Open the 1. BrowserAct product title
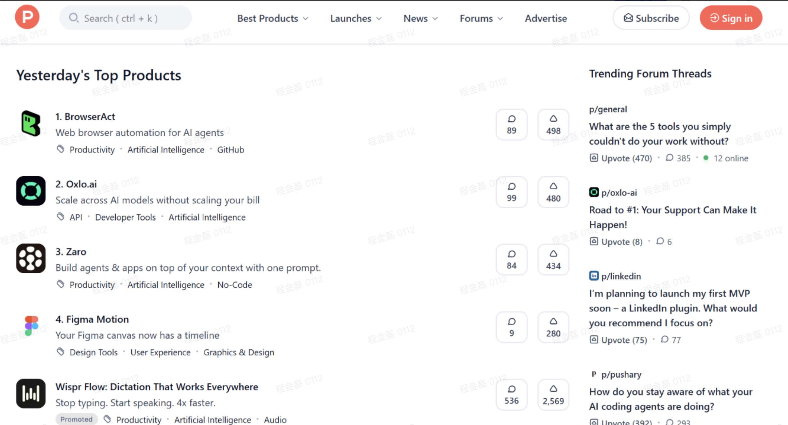Screen dimensions: 788x425 pyautogui.click(x=85, y=117)
